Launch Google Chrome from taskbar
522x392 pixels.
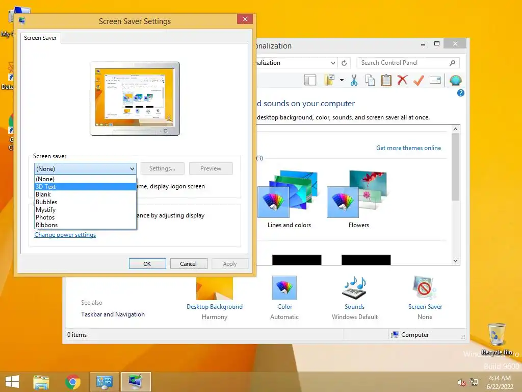click(73, 382)
